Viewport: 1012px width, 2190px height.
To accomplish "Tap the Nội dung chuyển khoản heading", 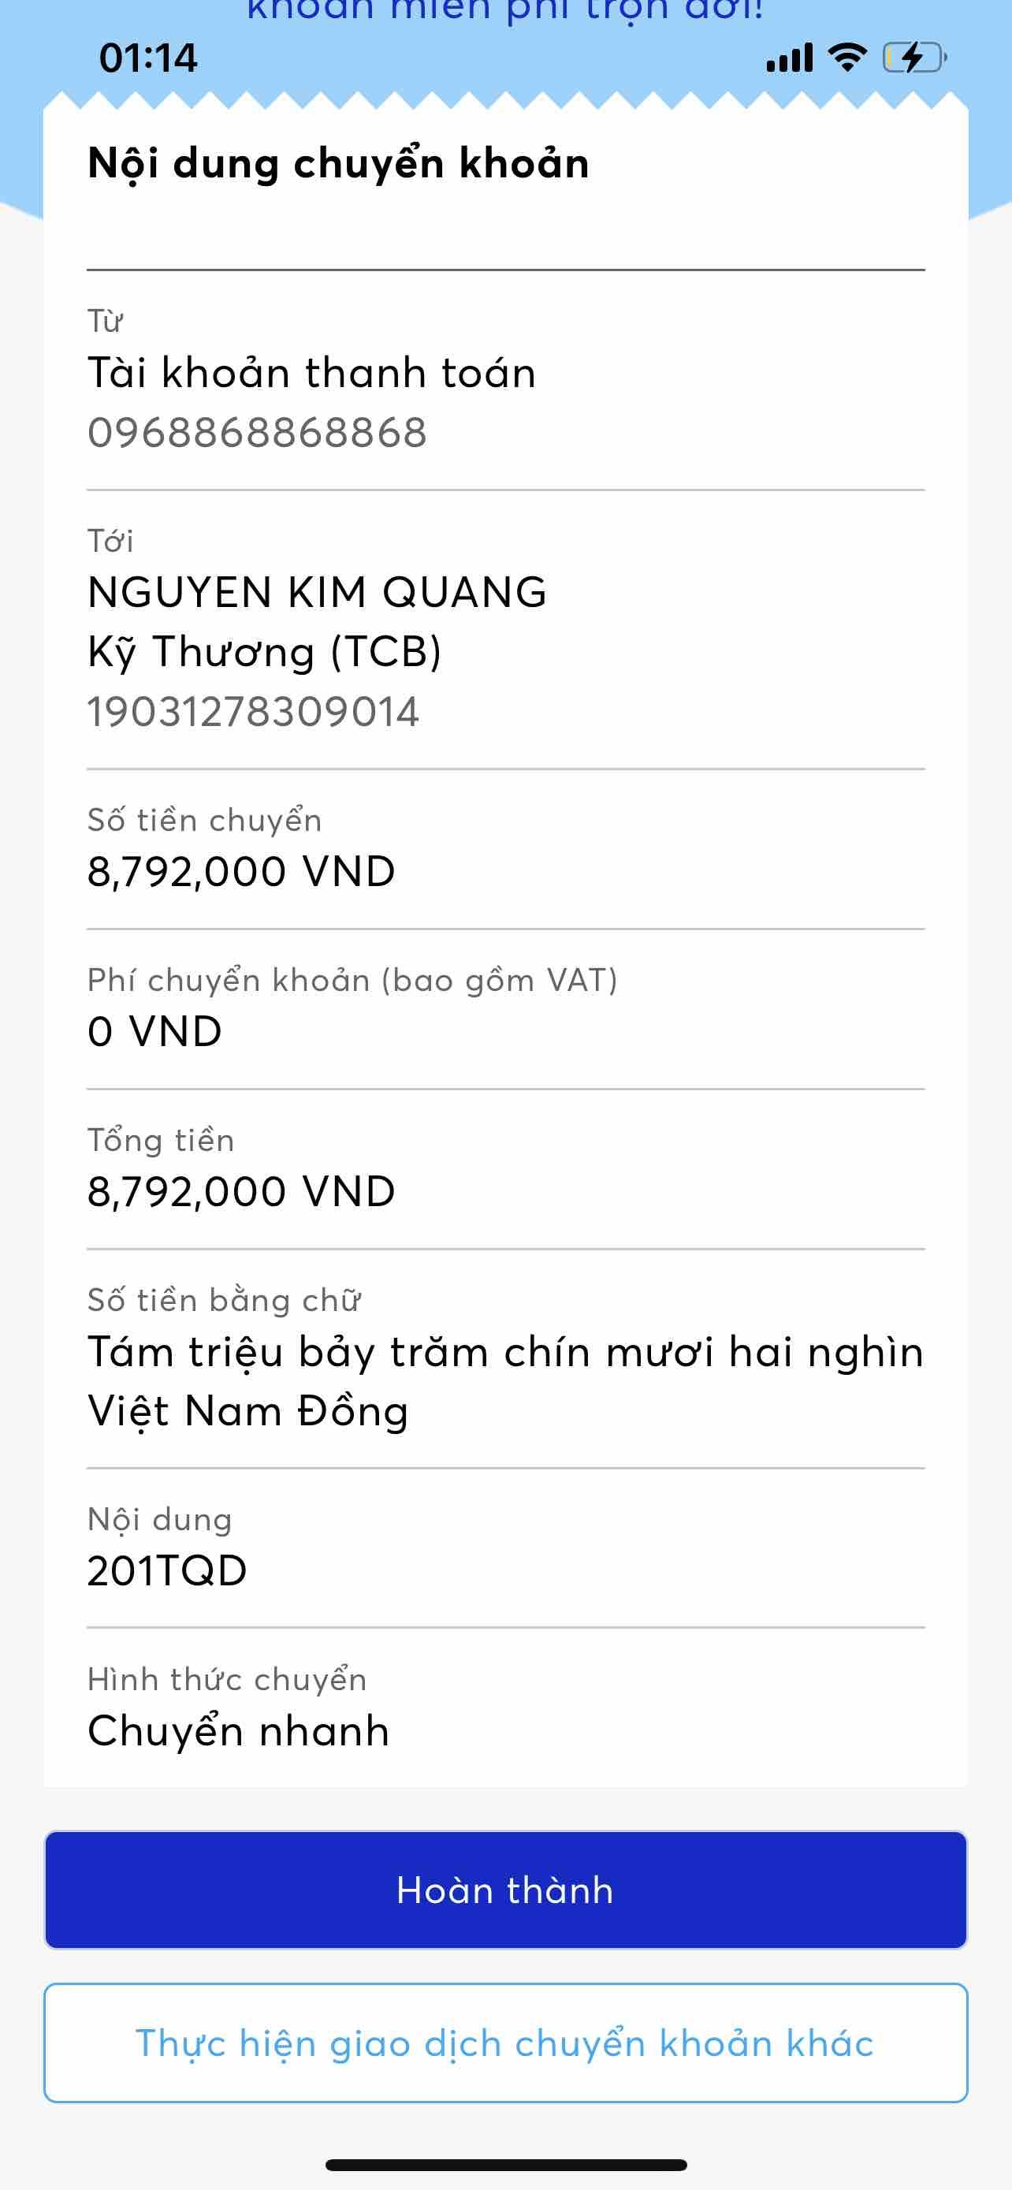I will coord(338,162).
